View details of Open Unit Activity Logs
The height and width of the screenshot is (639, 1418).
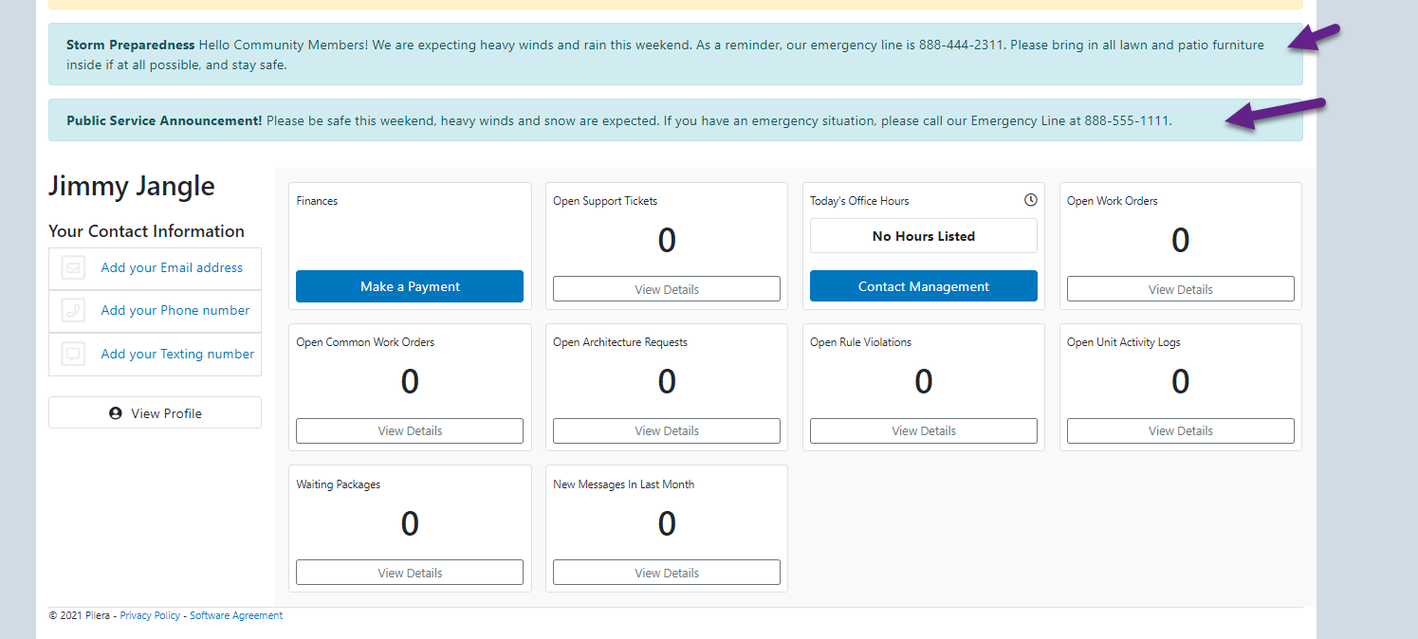[x=1181, y=430]
